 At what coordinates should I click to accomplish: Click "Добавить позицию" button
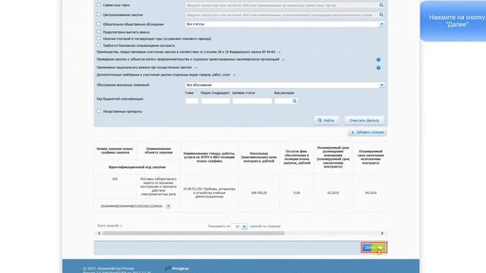click(368, 132)
